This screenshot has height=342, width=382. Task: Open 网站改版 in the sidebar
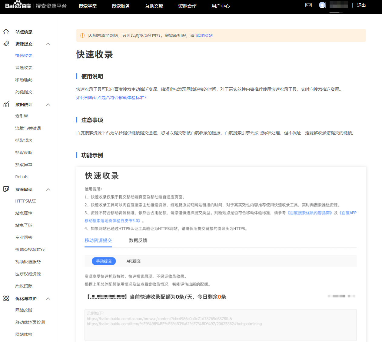[x=24, y=310]
